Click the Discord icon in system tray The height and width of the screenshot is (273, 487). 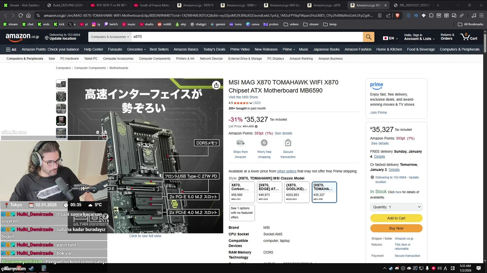tap(398, 268)
